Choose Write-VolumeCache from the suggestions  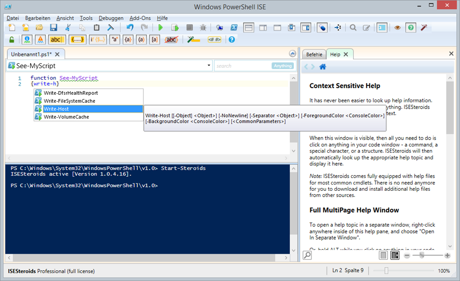coord(88,117)
